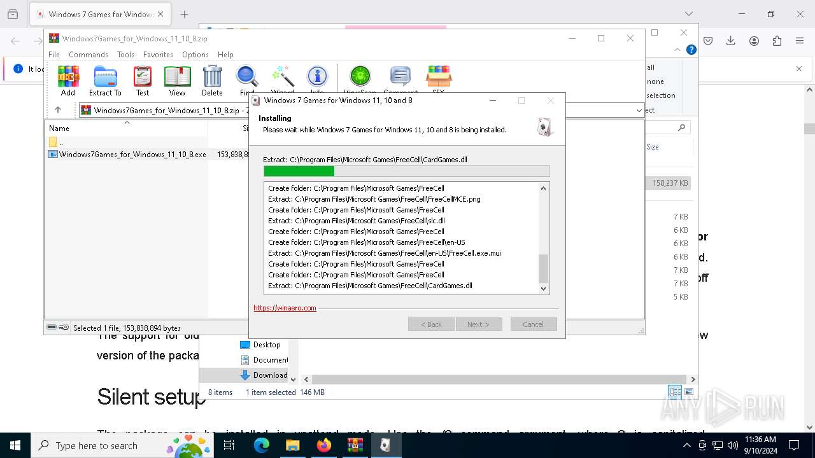Open the Favorites menu in WinRAR
The image size is (815, 458).
click(158, 55)
